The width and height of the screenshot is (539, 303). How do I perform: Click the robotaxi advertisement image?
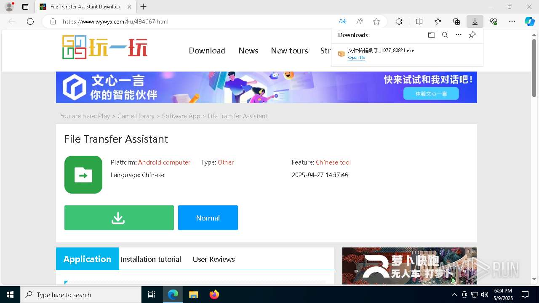point(410,266)
